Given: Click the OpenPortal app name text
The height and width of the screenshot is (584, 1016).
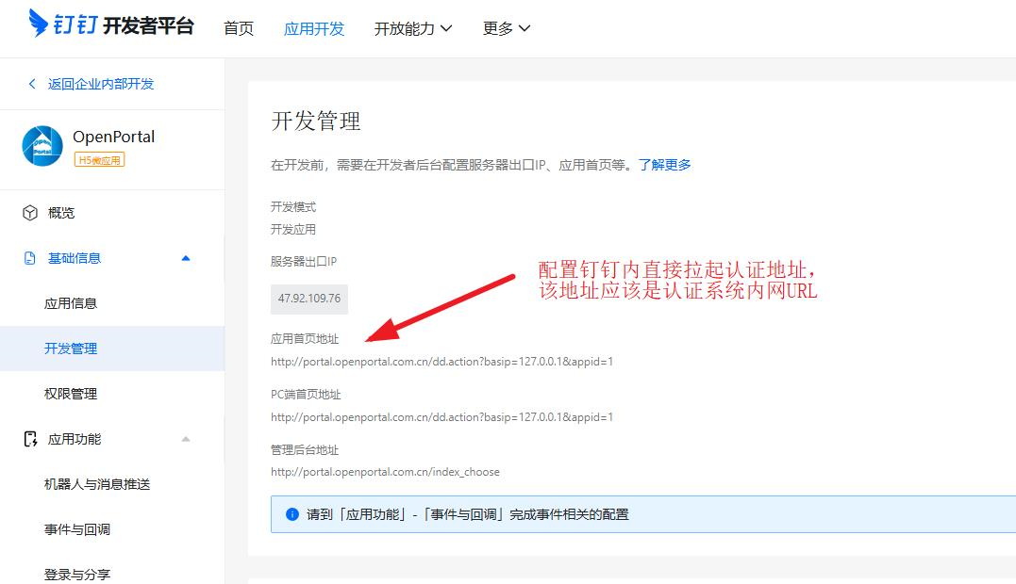Looking at the screenshot, I should (x=113, y=138).
